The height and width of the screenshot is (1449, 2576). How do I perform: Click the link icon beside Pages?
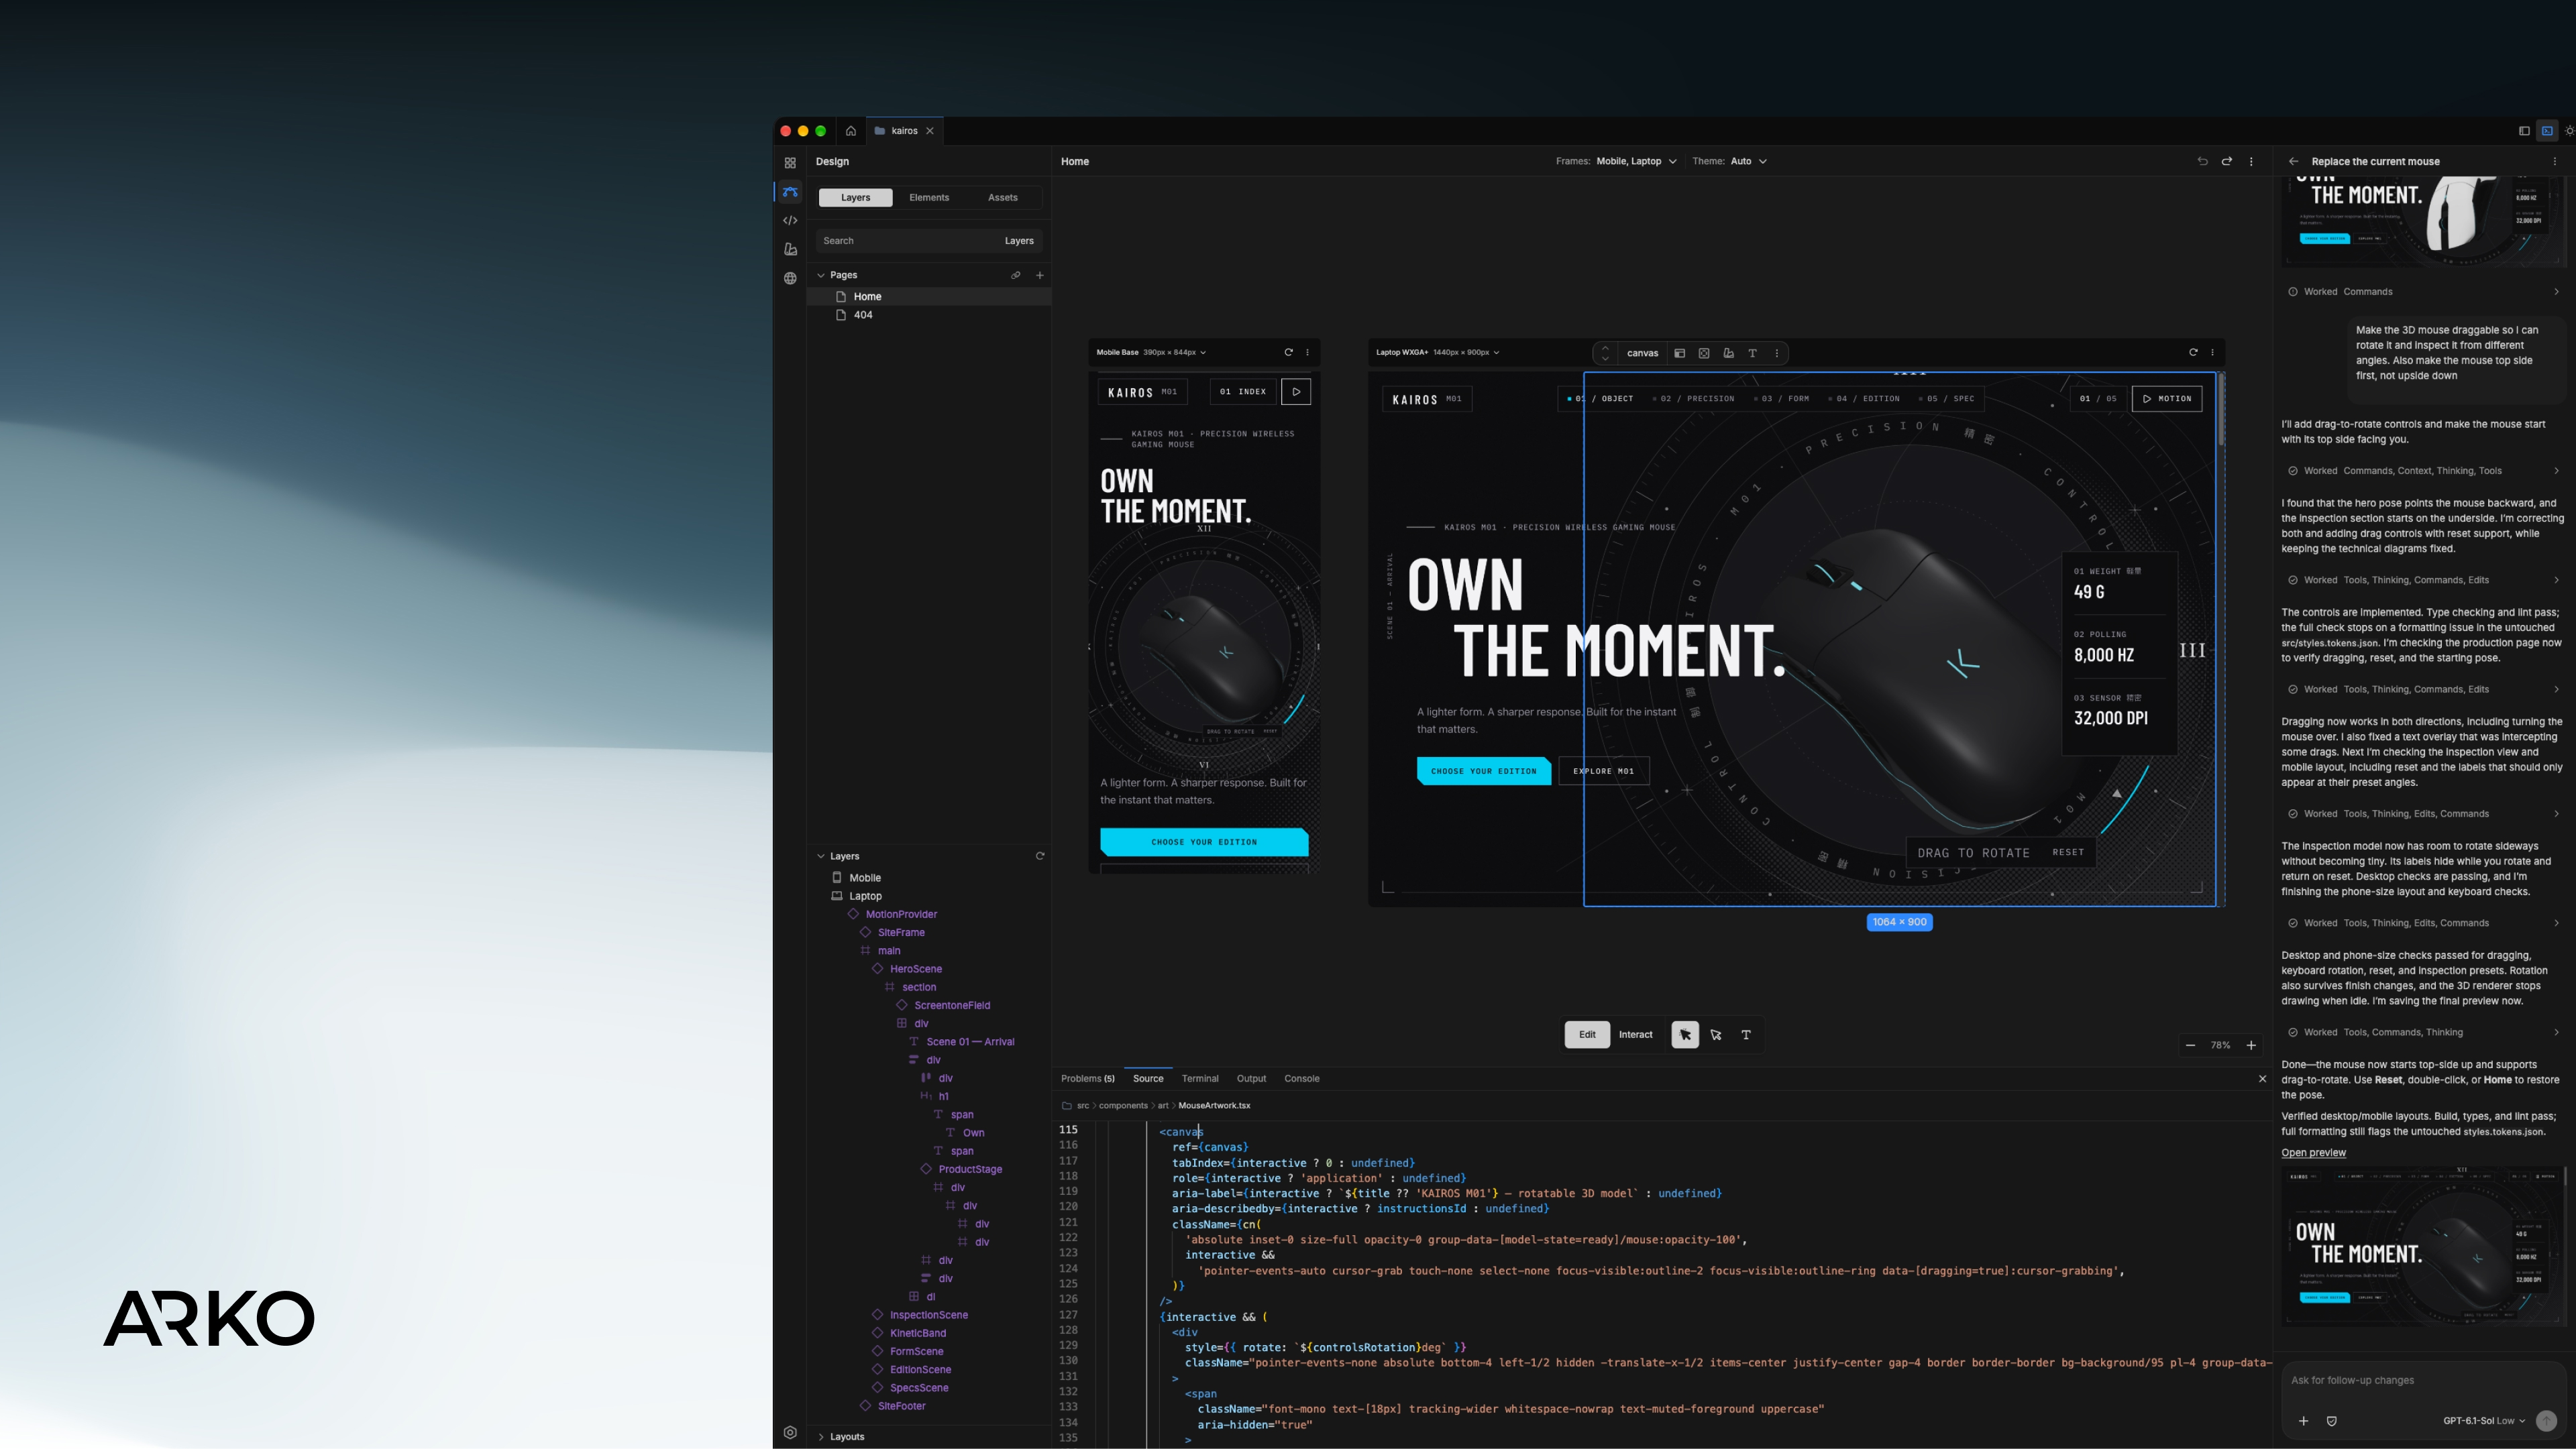(x=1016, y=275)
